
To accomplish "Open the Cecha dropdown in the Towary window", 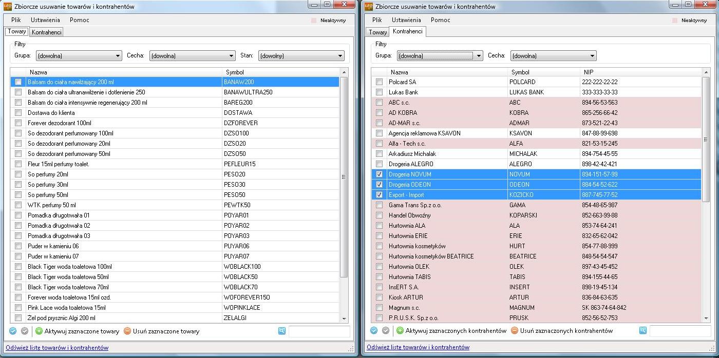I will click(x=193, y=56).
